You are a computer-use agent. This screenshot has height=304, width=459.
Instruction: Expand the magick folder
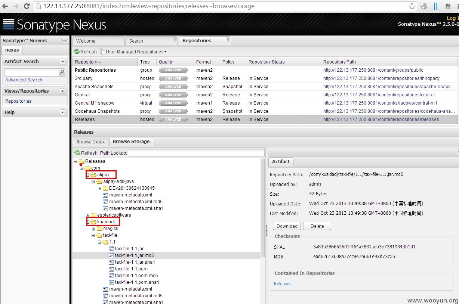pos(94,229)
